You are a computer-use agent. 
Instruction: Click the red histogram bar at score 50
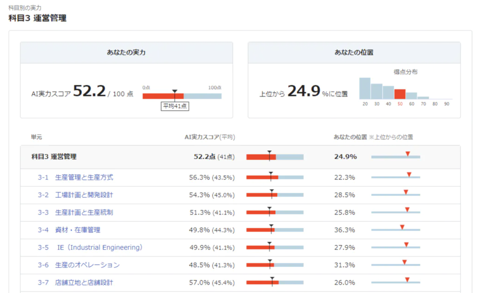[400, 94]
